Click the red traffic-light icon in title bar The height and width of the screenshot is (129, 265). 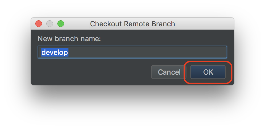point(39,24)
